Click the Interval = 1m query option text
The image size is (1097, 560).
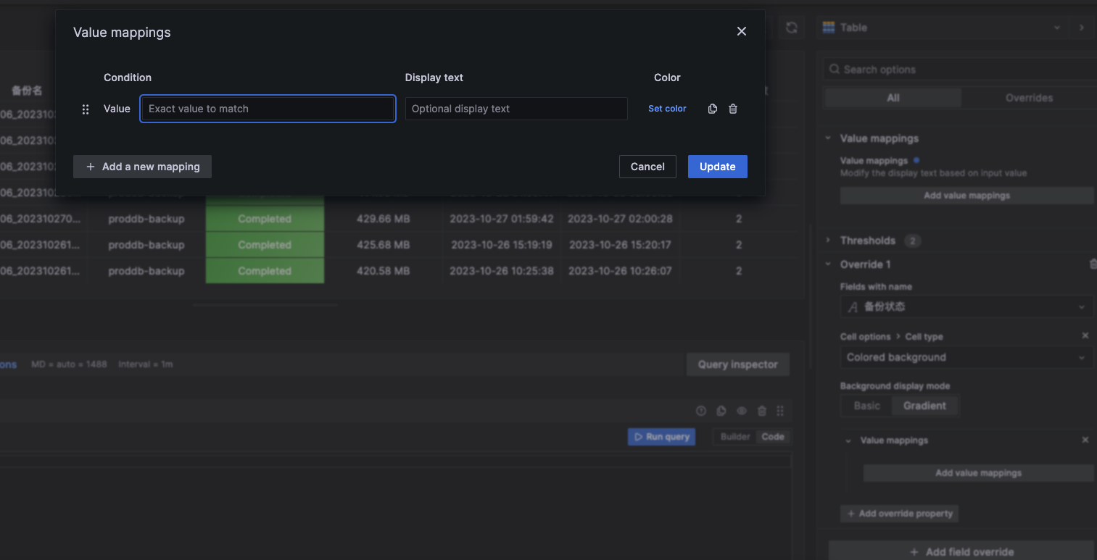click(x=145, y=364)
